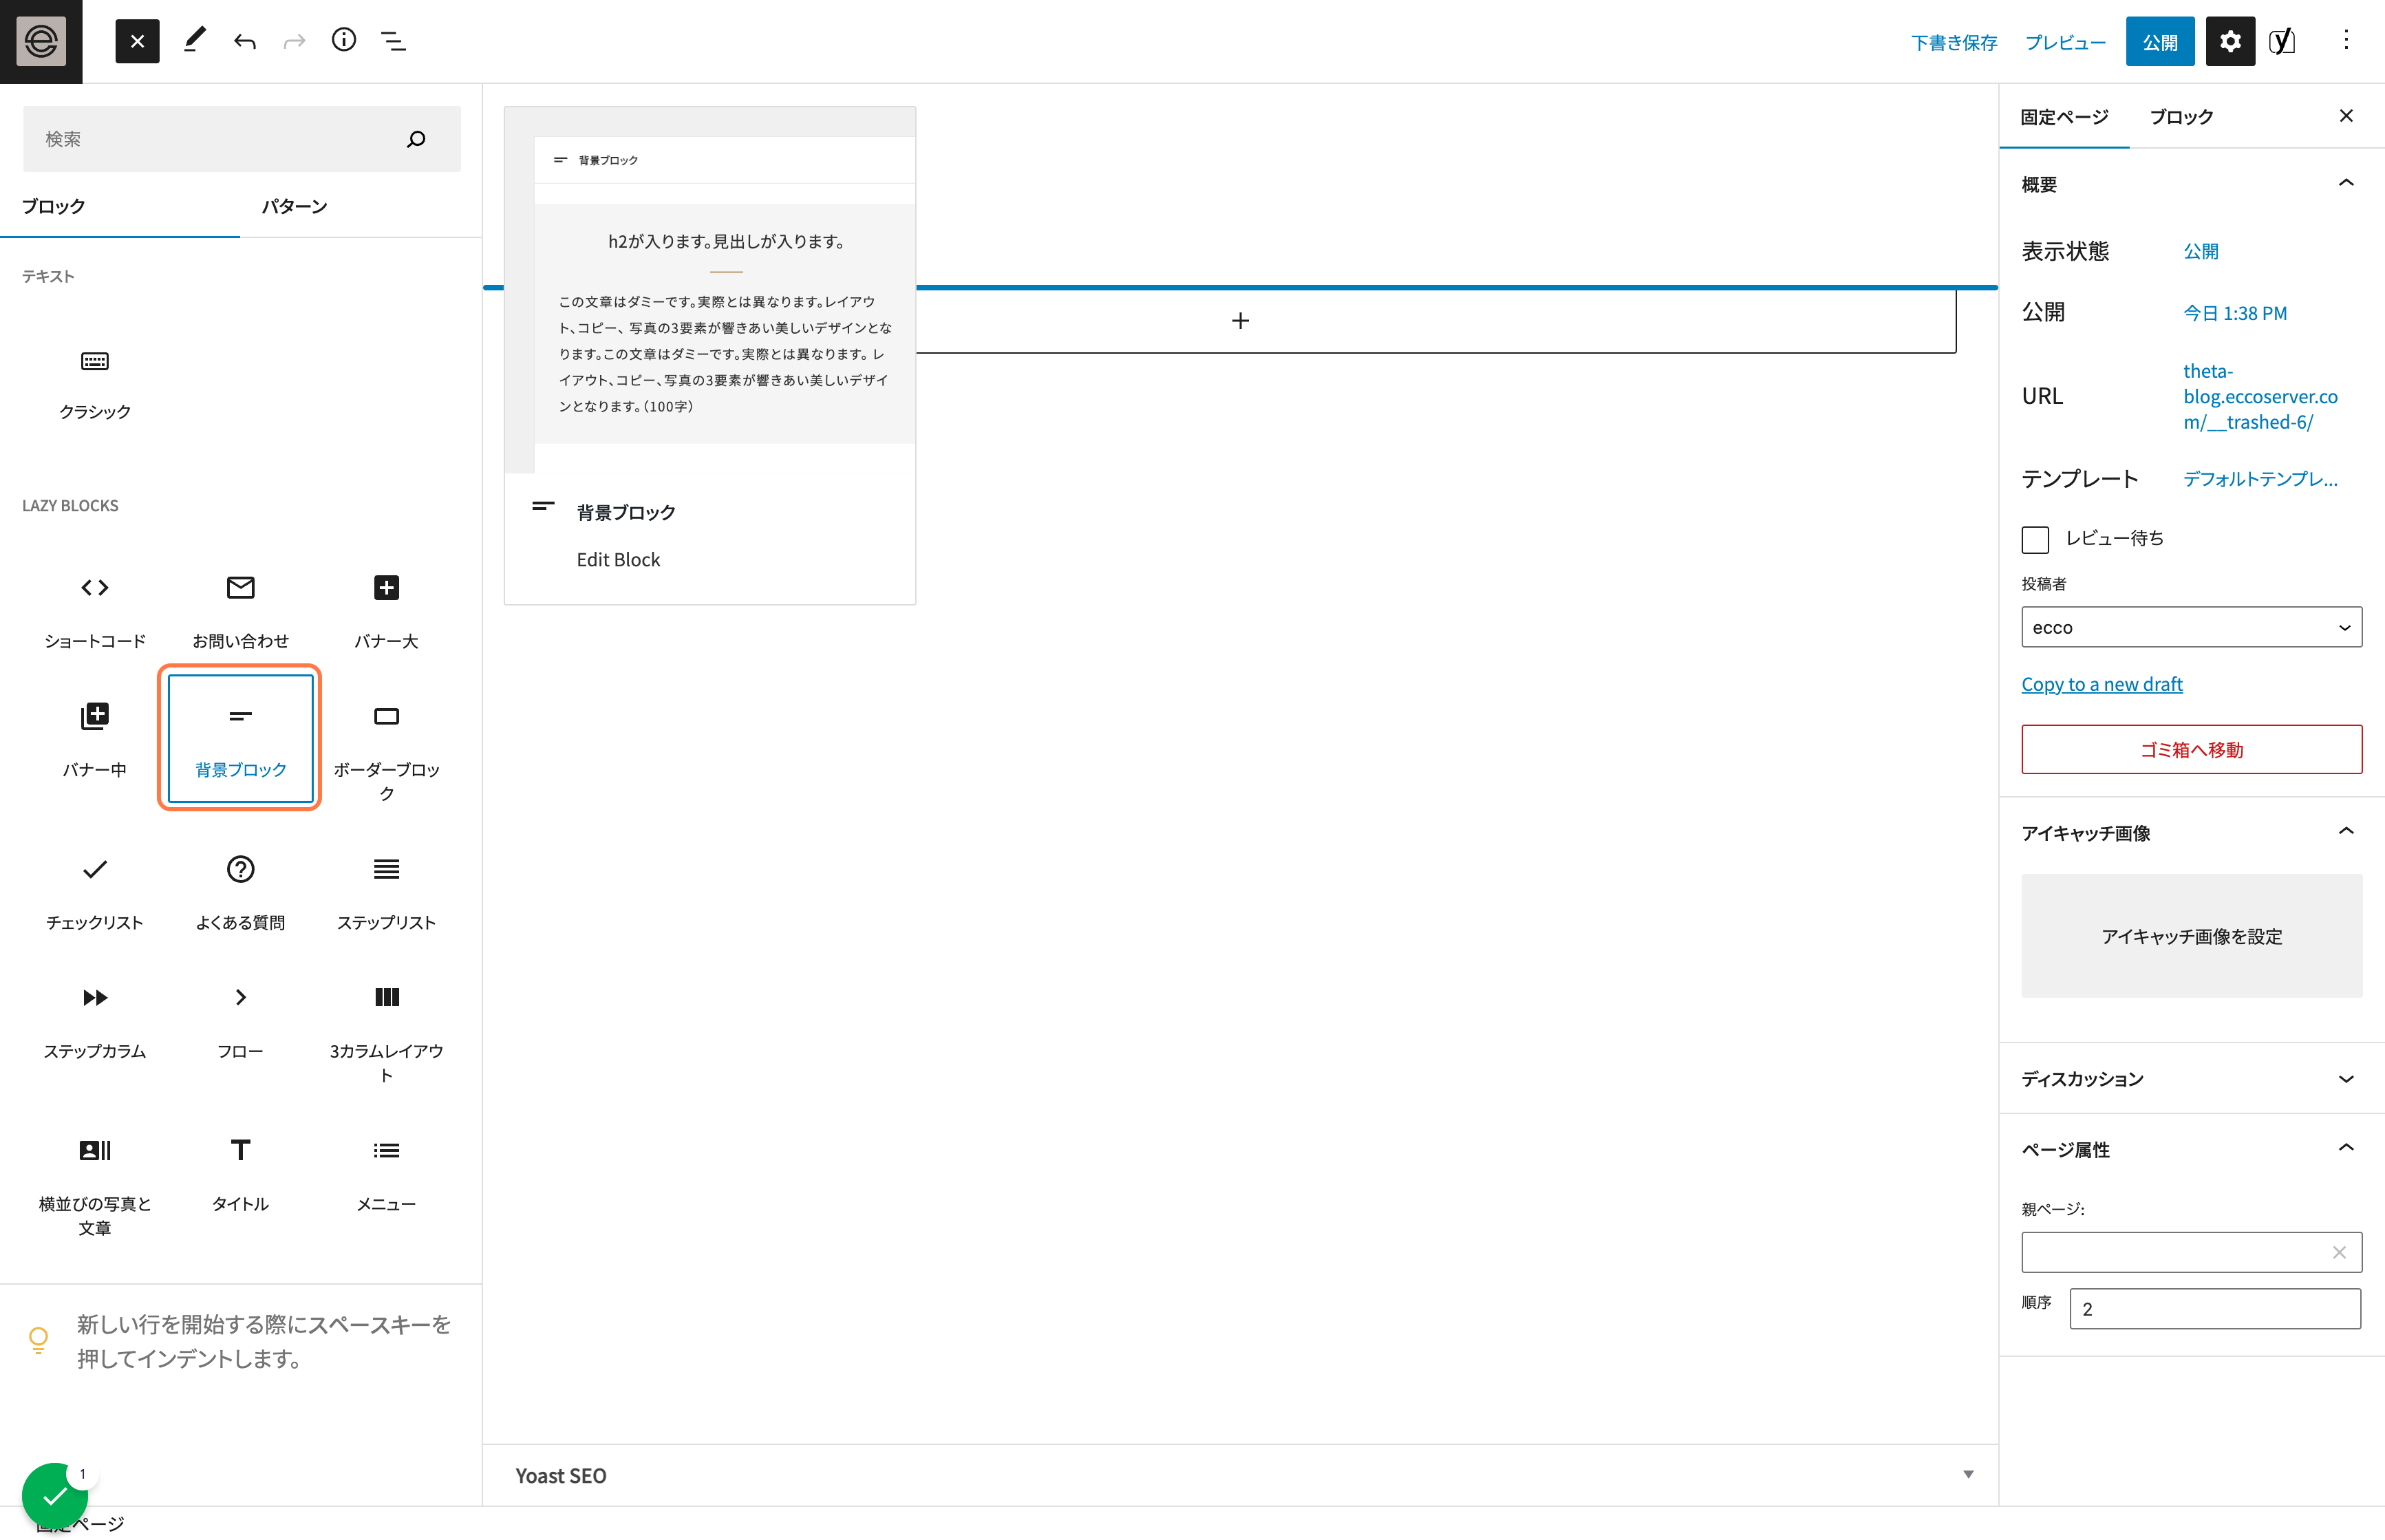Insert the ショートコード block

[x=95, y=610]
